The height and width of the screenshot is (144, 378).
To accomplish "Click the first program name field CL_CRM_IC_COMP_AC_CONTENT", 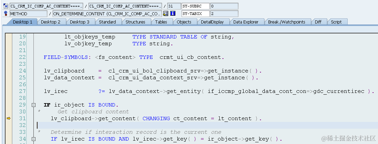I will pos(46,6).
